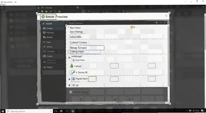Click the x beside the yellow swatch

(134, 27)
